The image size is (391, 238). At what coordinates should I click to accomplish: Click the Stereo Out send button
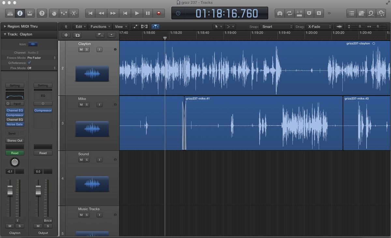[15, 141]
